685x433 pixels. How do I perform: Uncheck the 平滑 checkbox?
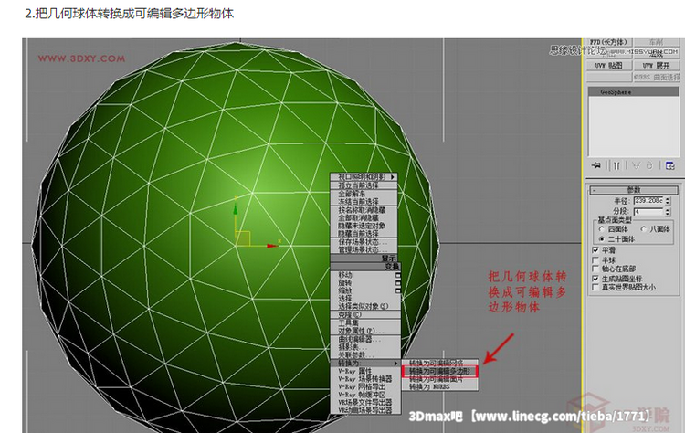(x=595, y=250)
